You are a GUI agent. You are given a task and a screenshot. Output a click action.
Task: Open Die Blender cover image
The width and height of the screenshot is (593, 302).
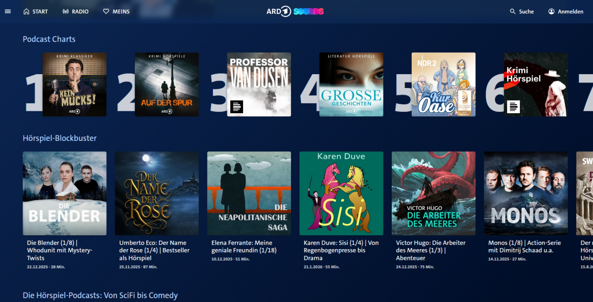point(65,193)
